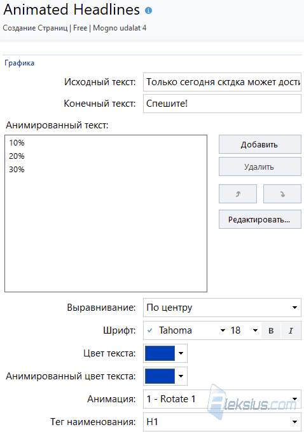The height and width of the screenshot is (434, 304).
Task: Focus the Конечный текст field containing Спешите!
Action: click(222, 104)
